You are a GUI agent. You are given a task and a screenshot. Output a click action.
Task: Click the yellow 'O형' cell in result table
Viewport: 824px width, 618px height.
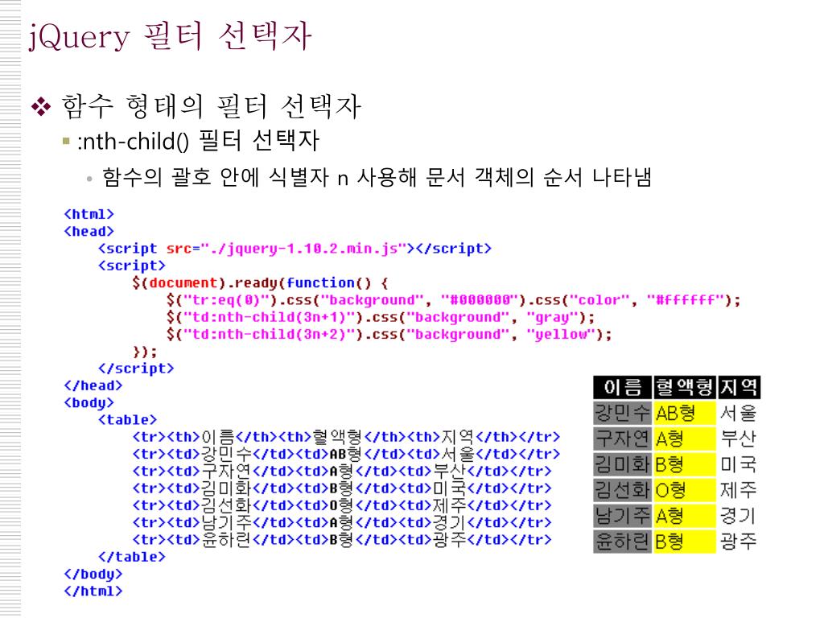click(685, 490)
